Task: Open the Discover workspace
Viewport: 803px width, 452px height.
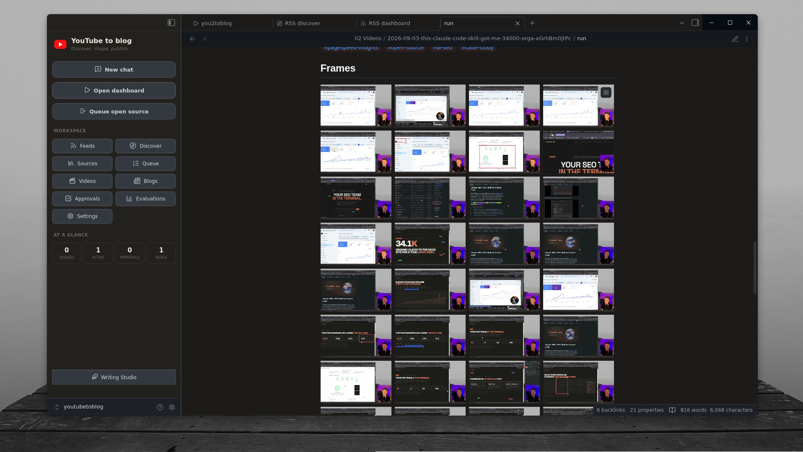Action: [145, 146]
